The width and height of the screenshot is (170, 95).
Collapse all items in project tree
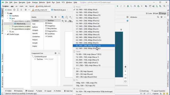click(21, 10)
